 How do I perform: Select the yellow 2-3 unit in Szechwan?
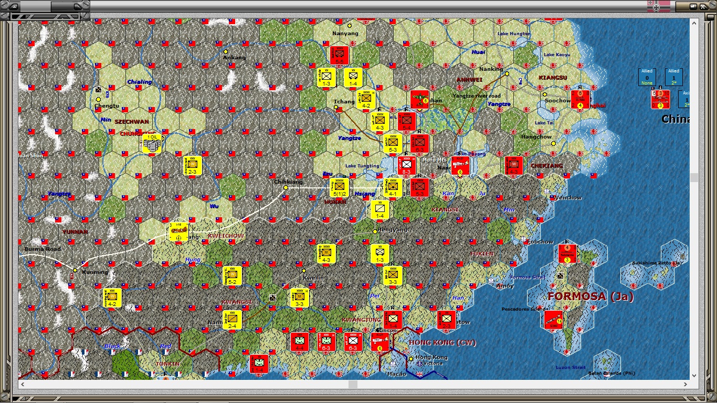pos(193,165)
